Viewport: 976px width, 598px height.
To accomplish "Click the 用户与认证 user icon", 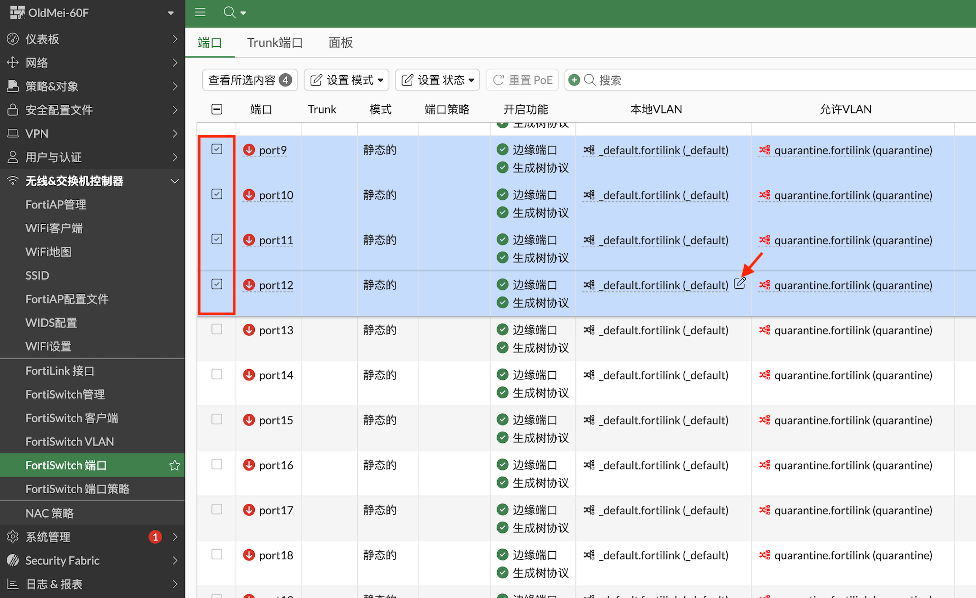I will pos(13,157).
